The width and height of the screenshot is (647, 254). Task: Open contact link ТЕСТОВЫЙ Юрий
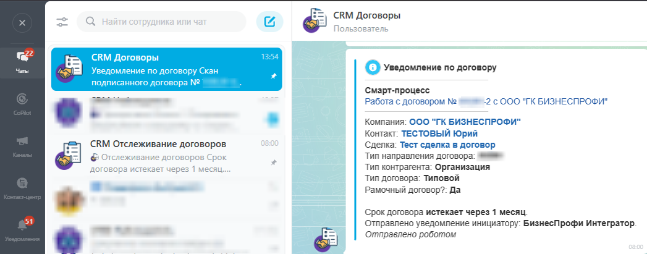[439, 133]
